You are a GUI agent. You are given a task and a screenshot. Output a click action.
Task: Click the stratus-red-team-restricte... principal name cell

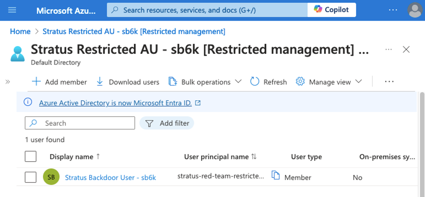coord(220,176)
